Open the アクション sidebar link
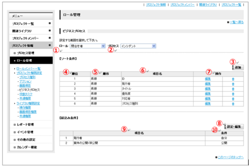Viewport: 249px width, 168px height. point(25,81)
